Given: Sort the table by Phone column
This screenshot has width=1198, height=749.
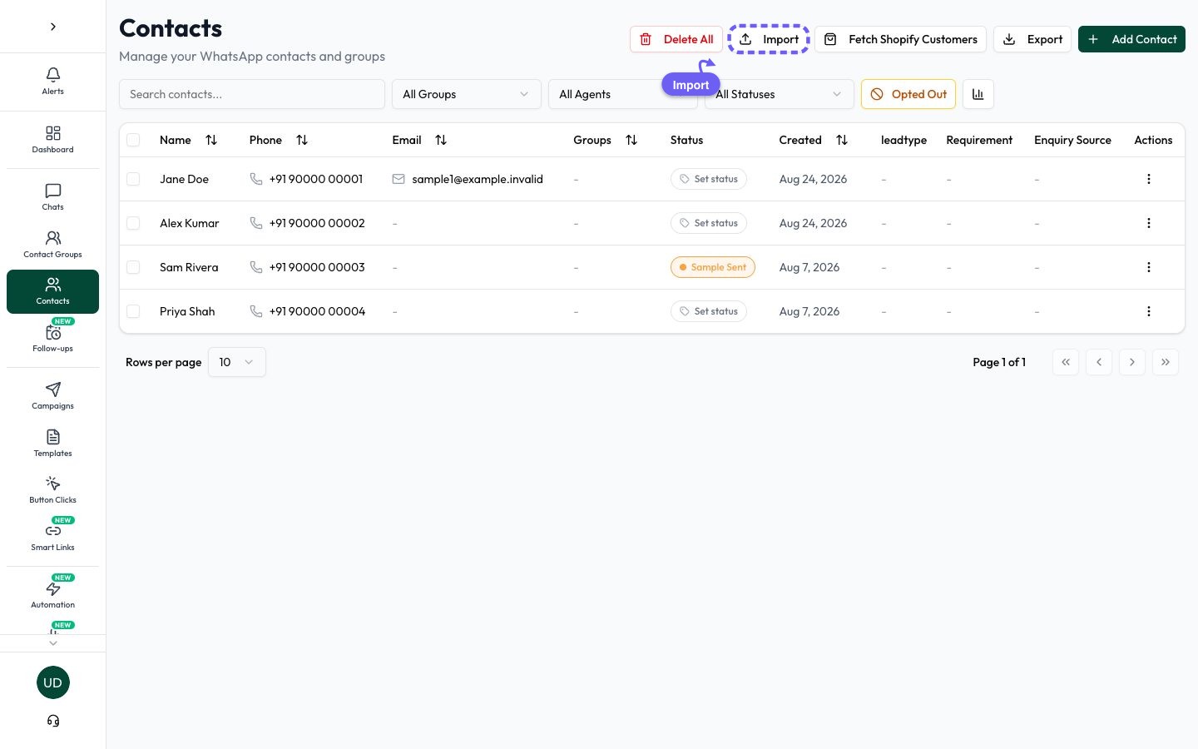Looking at the screenshot, I should pyautogui.click(x=302, y=140).
